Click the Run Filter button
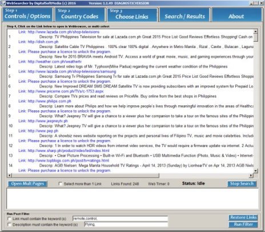This screenshot has height=232, width=265. click(x=243, y=225)
